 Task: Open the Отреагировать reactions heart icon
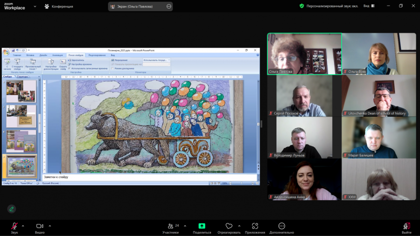[229, 226]
